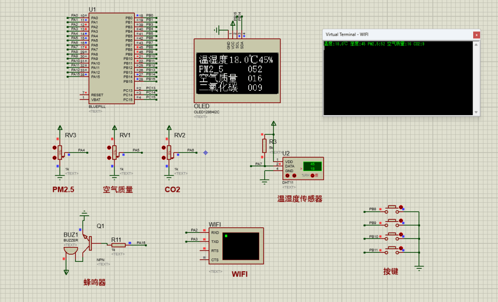
Task: Click the R11 resistor symbol
Action: click(118, 244)
